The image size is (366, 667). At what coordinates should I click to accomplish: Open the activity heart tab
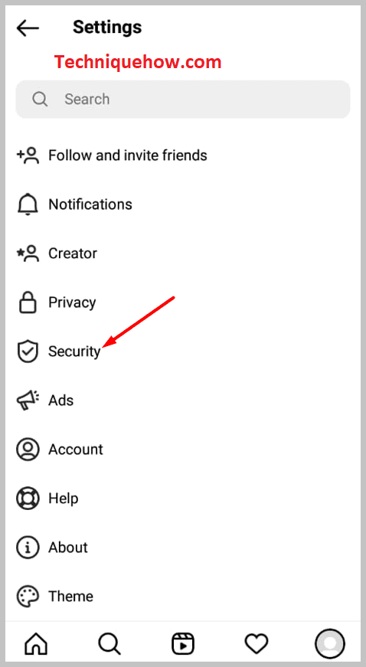[257, 643]
